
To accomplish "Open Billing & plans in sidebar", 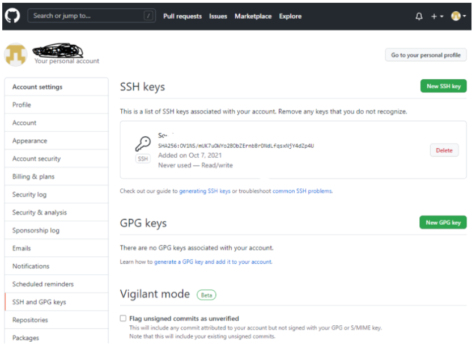I will [57, 177].
